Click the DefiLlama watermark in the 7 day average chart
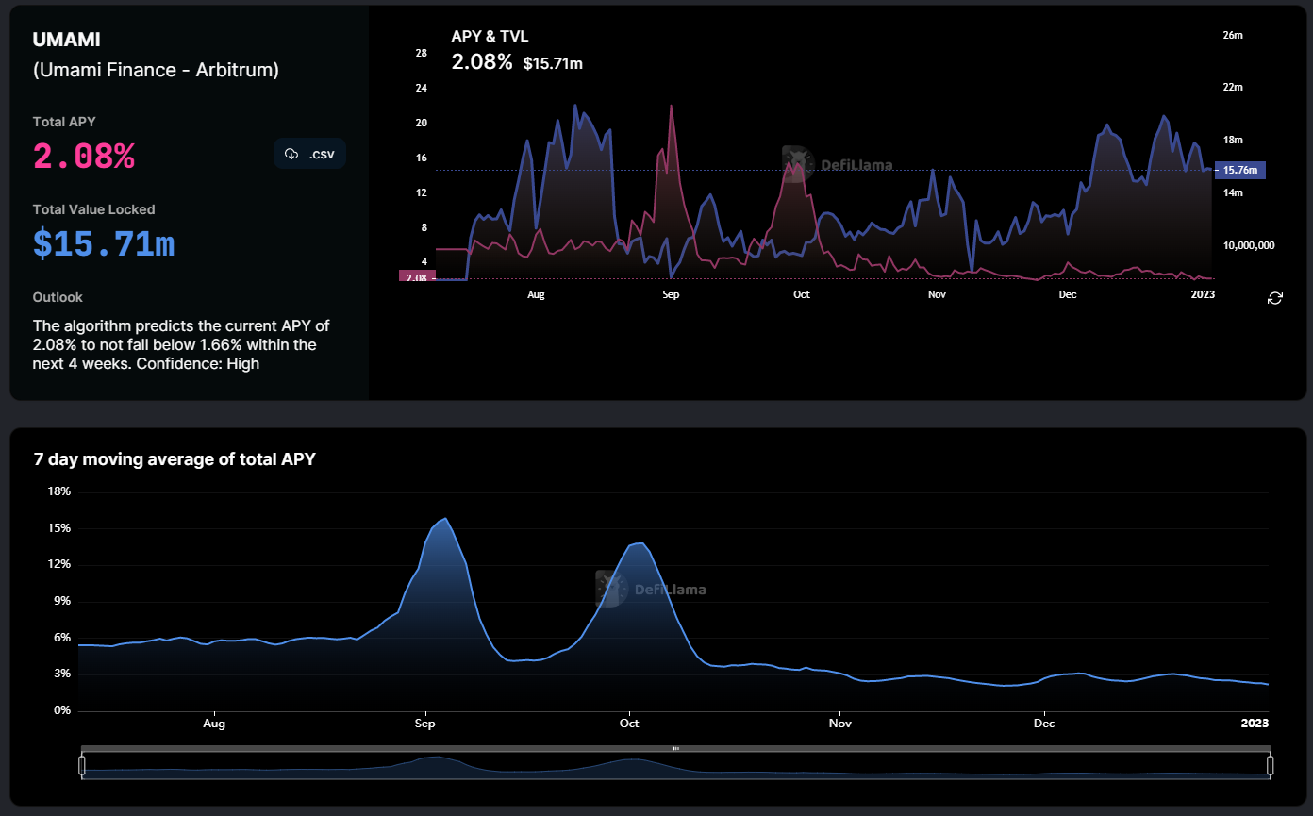The width and height of the screenshot is (1313, 816). [x=651, y=590]
